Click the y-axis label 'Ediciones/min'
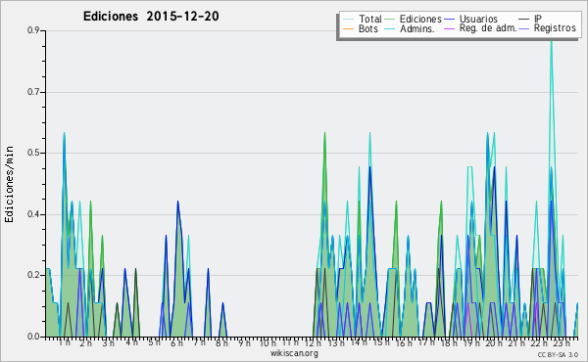 point(9,185)
